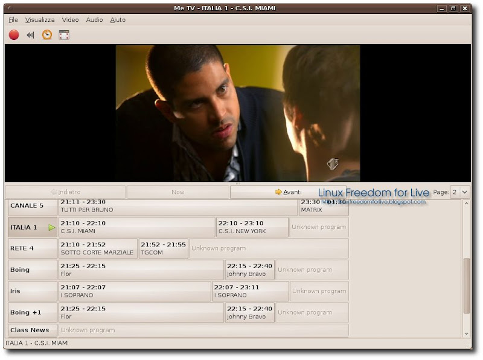Start recording with the red record button
Viewport: 483px width, 360px height.
point(14,35)
